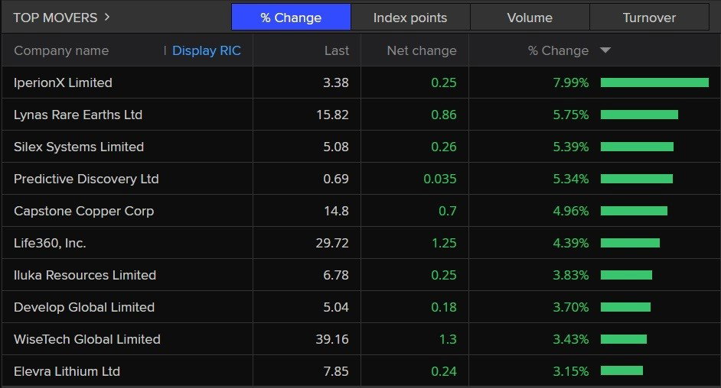This screenshot has height=388, width=721.
Task: Click Predictive Discovery last price 0.69
Action: pyautogui.click(x=336, y=179)
